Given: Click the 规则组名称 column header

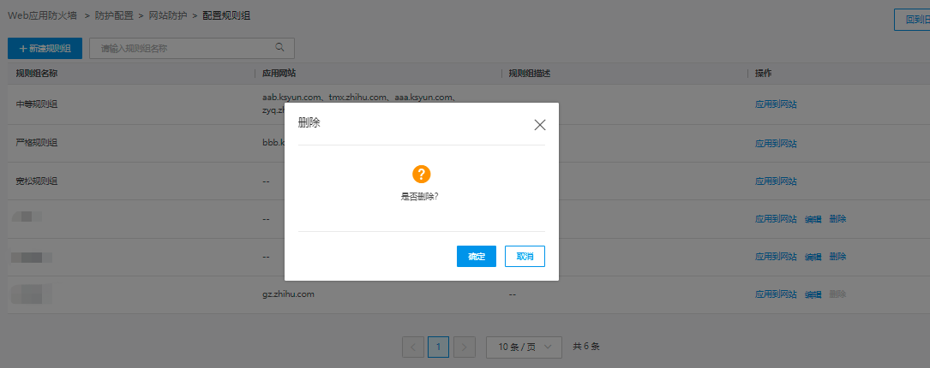Looking at the screenshot, I should tap(37, 74).
